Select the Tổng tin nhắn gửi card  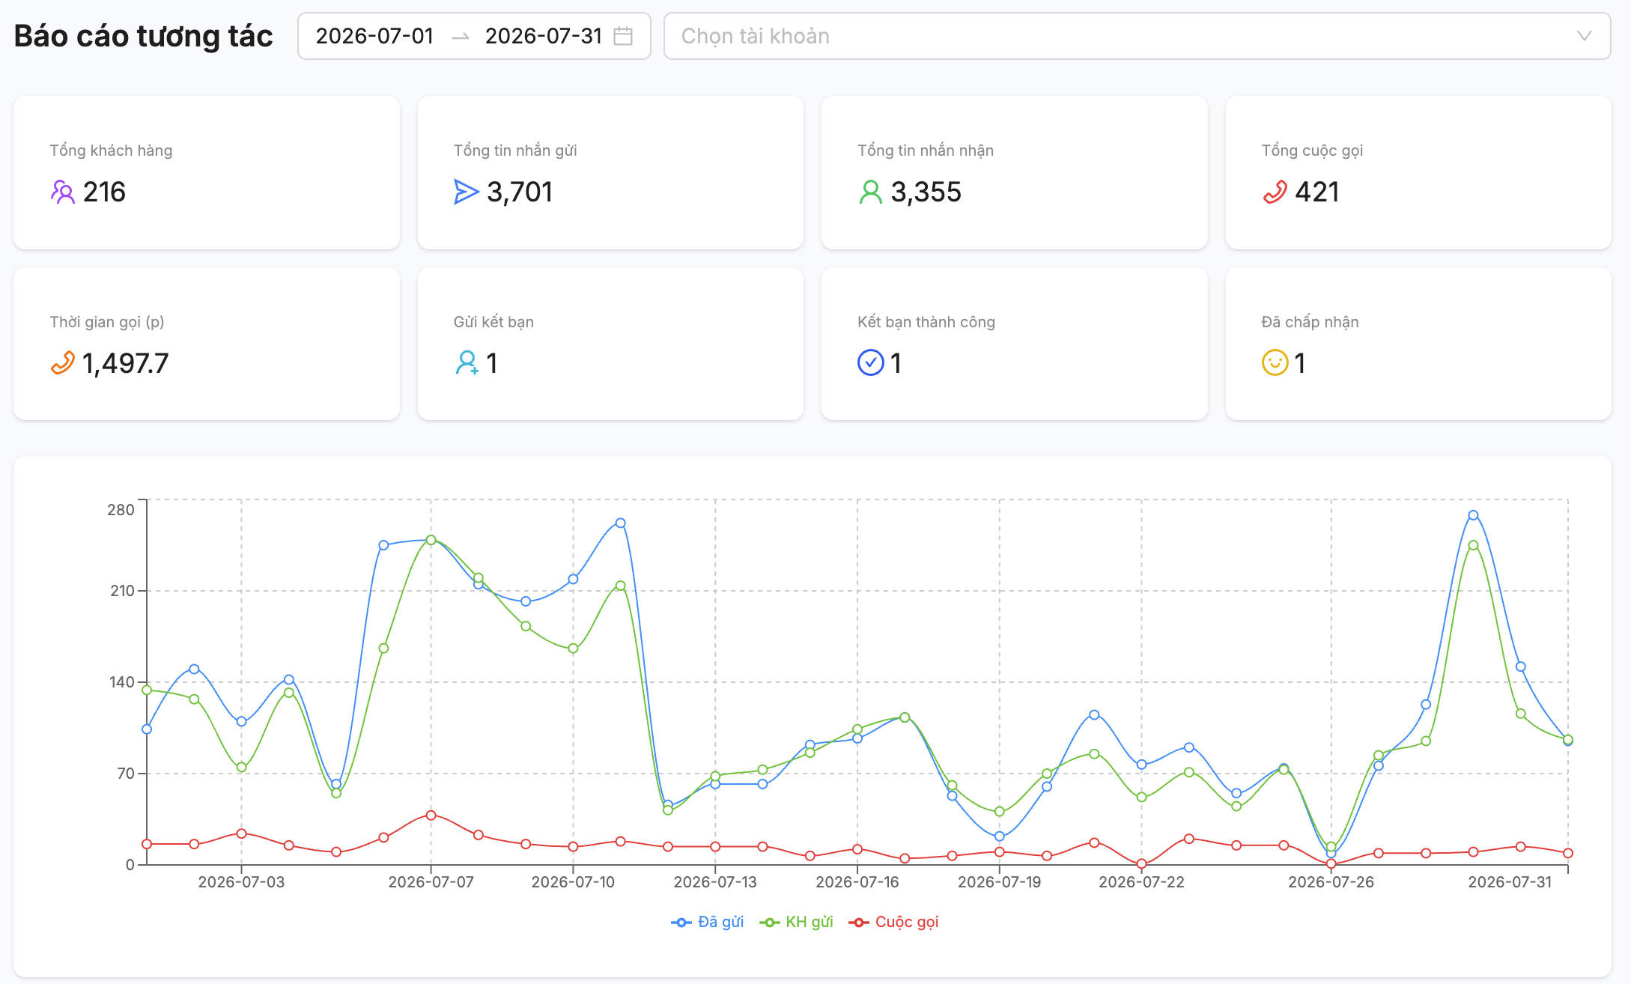610,172
